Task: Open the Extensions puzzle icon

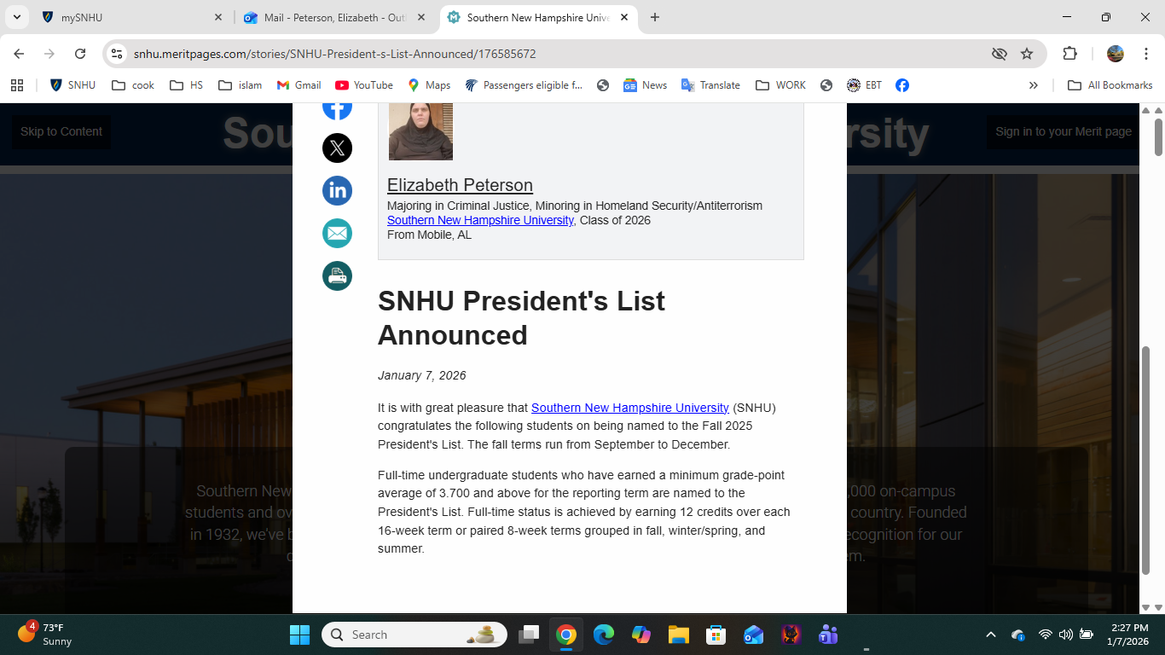Action: (x=1069, y=54)
